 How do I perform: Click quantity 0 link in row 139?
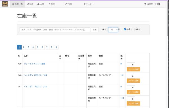[x=121, y=64]
